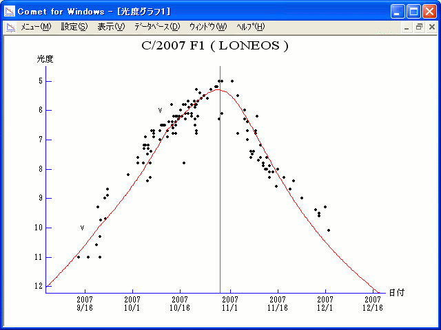The height and width of the screenshot is (330, 441).
Task: Click the 光度 y-axis label
Action: pyautogui.click(x=45, y=59)
